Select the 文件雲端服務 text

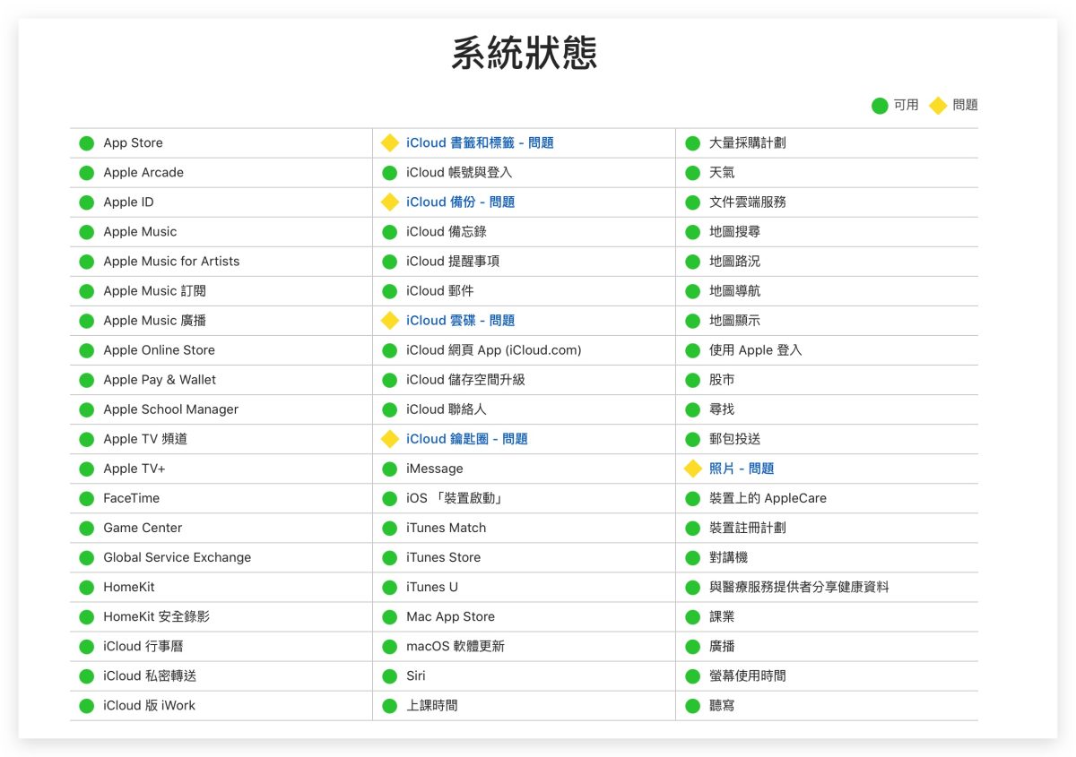pyautogui.click(x=748, y=202)
